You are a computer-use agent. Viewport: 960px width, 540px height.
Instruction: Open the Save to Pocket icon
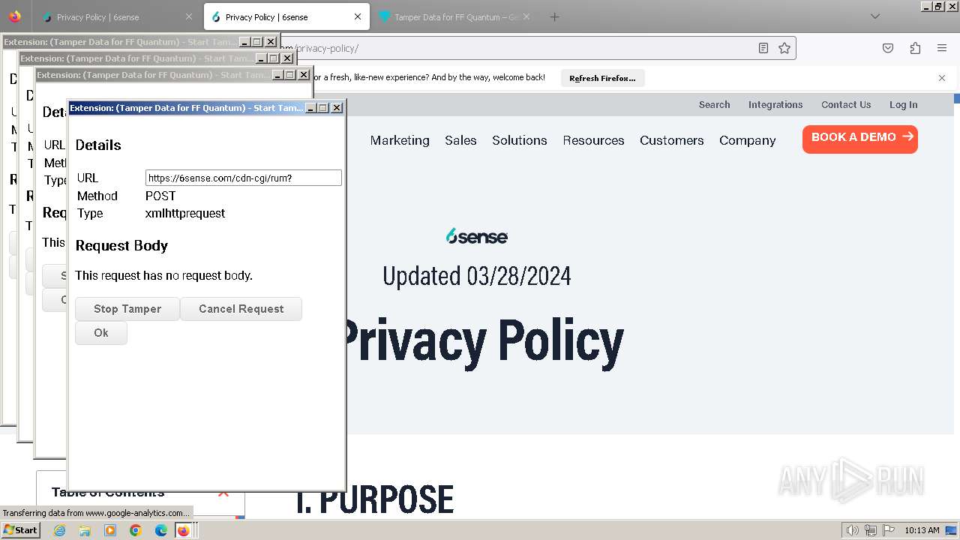pos(888,48)
